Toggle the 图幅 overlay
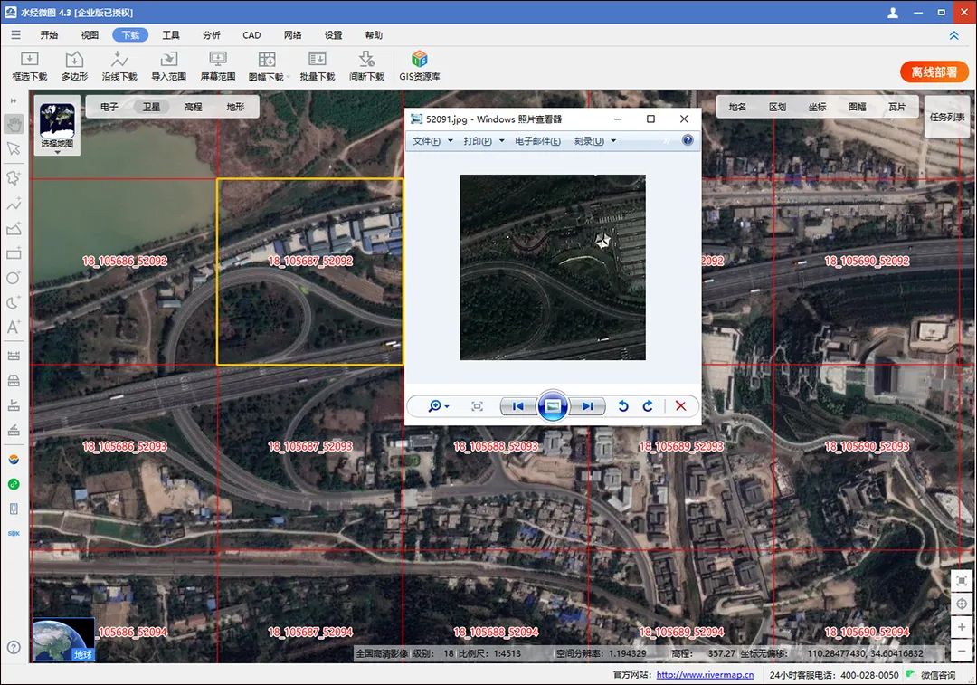977x685 pixels. click(x=858, y=107)
